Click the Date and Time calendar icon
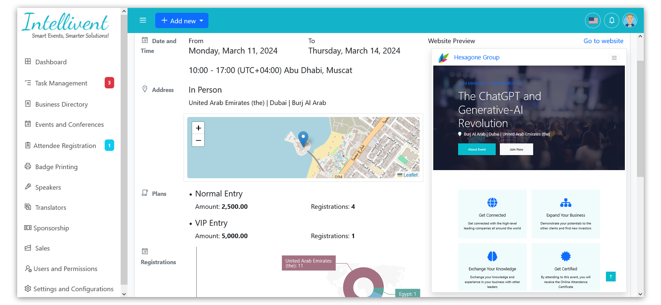 (x=145, y=40)
